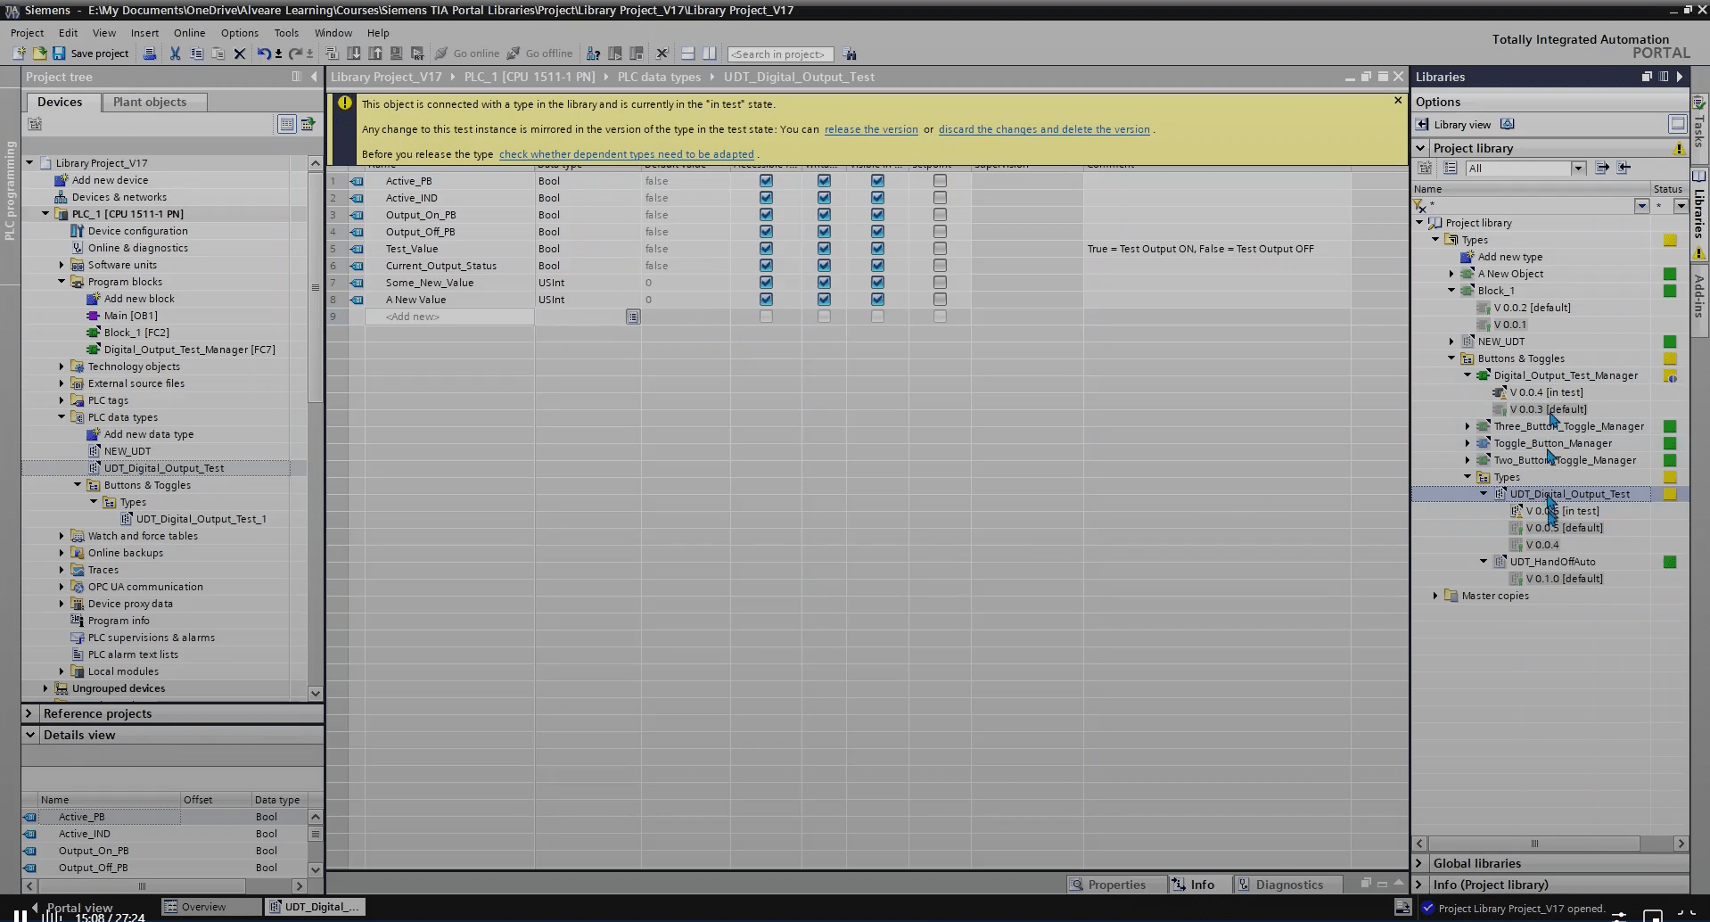Click the expand all arrow icon in Project library
Image resolution: width=1710 pixels, height=922 pixels.
1602,168
